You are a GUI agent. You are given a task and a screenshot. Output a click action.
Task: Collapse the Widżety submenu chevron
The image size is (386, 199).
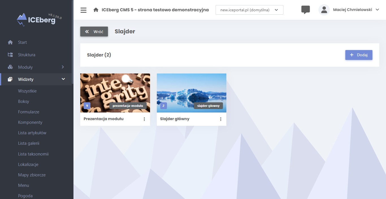click(x=63, y=79)
